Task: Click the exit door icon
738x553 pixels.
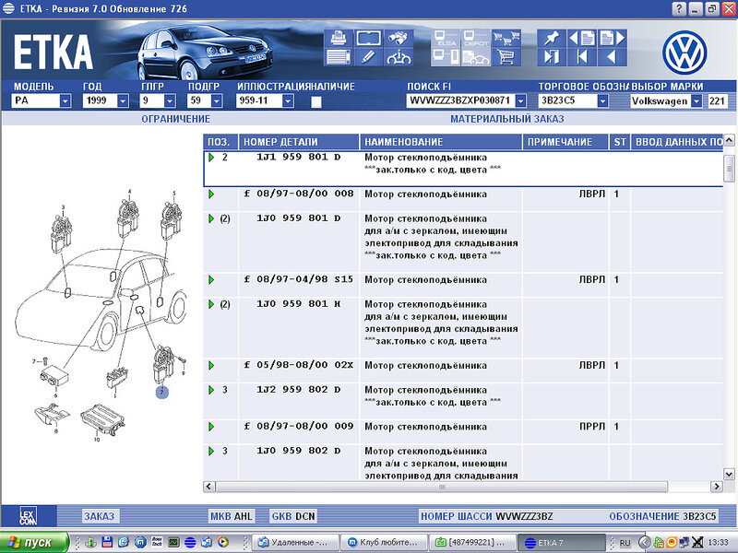Action: pyautogui.click(x=552, y=57)
